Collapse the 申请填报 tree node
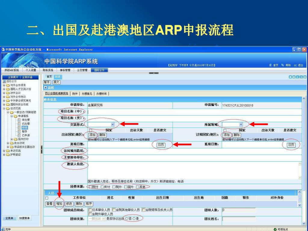This screenshot has width=308, height=231. (x=12, y=116)
